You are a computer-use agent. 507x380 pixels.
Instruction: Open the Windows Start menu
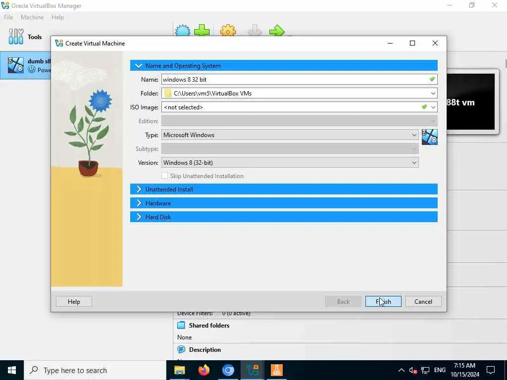point(12,370)
